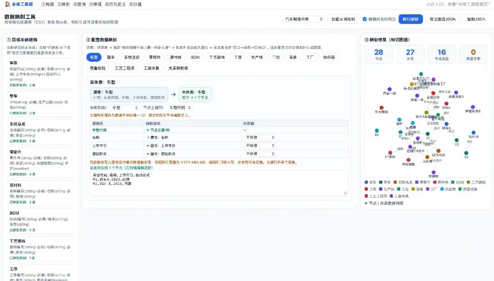The height and width of the screenshot is (281, 494).
Task: Click the 小白入口 homepage link
Action: click(457, 5)
